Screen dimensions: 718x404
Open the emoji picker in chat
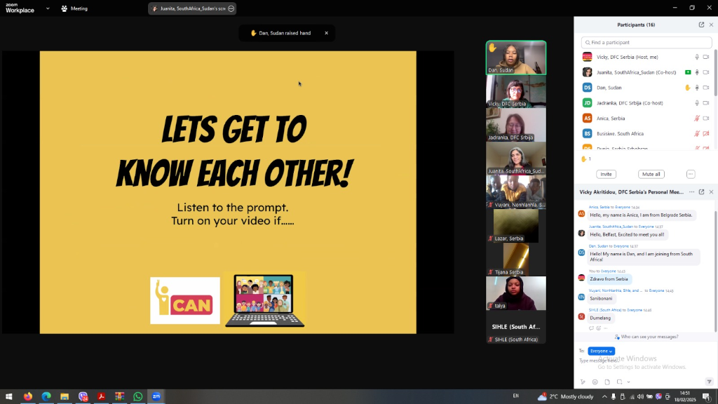pos(595,382)
